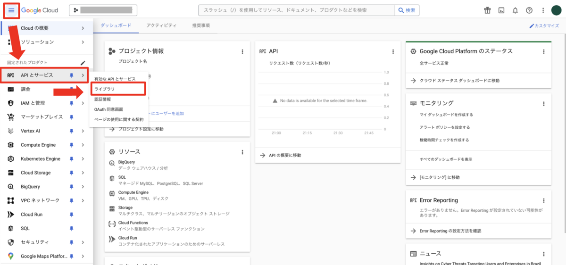
Task: Switch to the アクティビティ tab
Action: point(161,25)
